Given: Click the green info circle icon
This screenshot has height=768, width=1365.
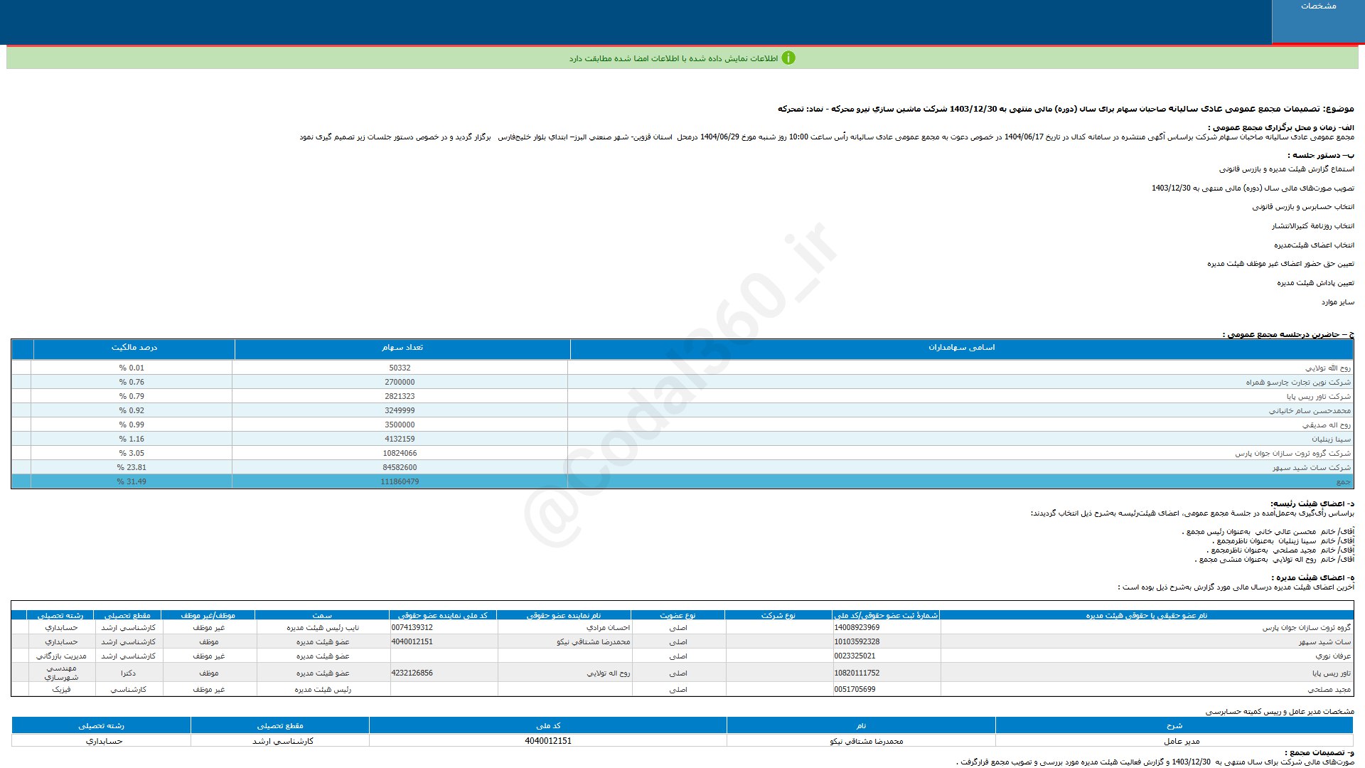Looking at the screenshot, I should point(788,58).
